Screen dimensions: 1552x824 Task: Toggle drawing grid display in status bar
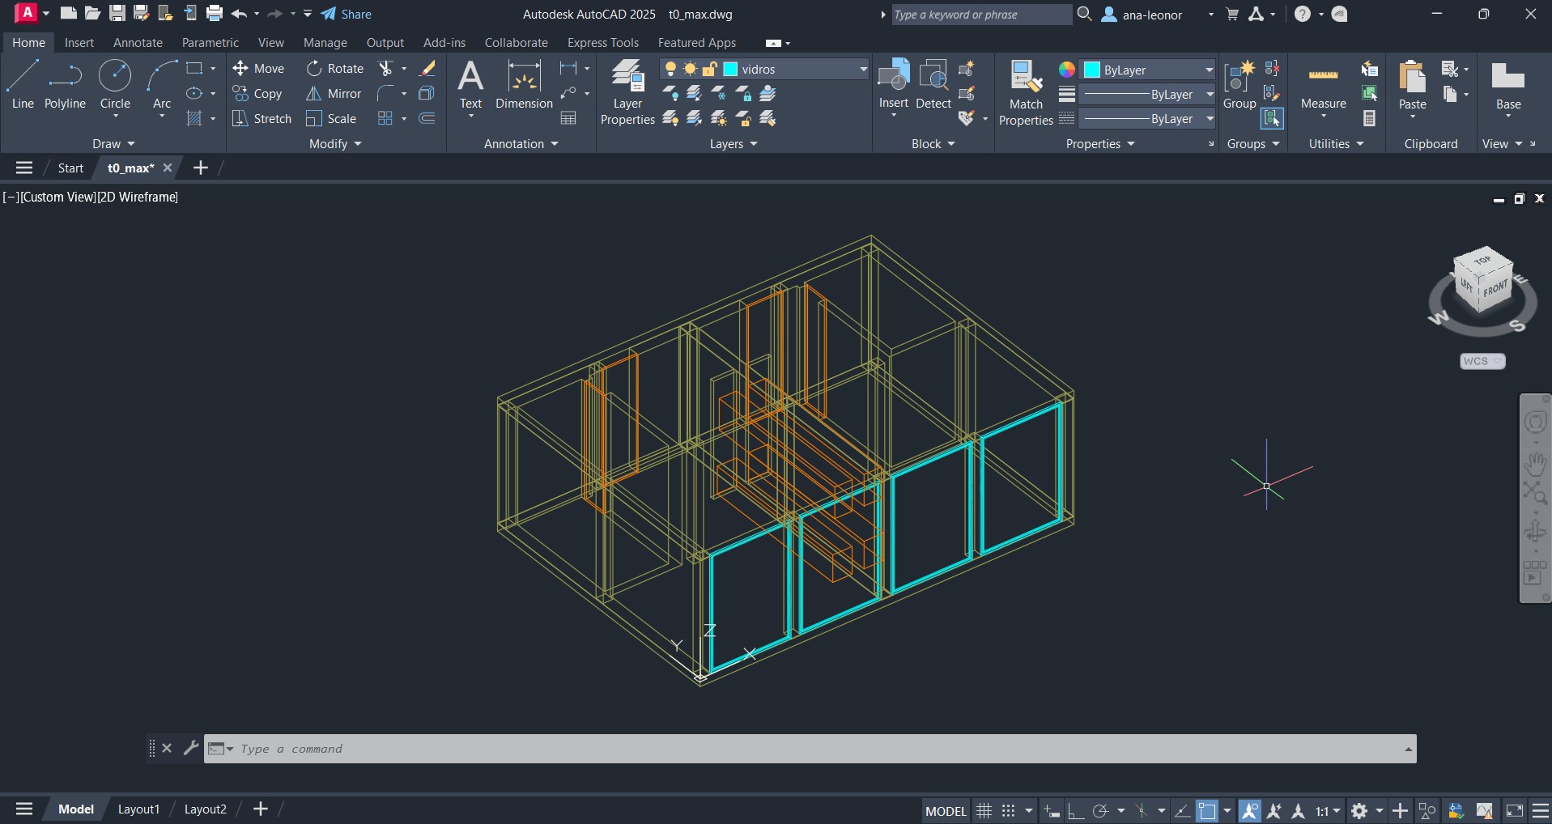pyautogui.click(x=984, y=810)
